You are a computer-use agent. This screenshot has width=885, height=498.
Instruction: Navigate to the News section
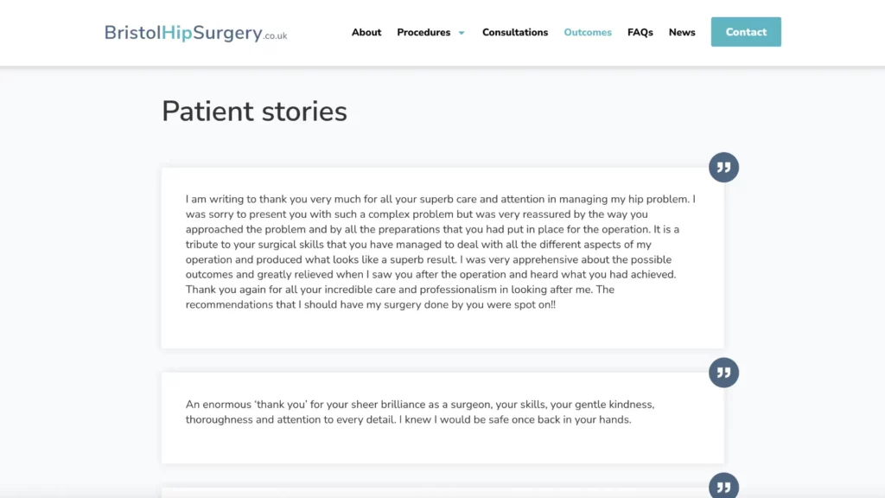(x=682, y=32)
